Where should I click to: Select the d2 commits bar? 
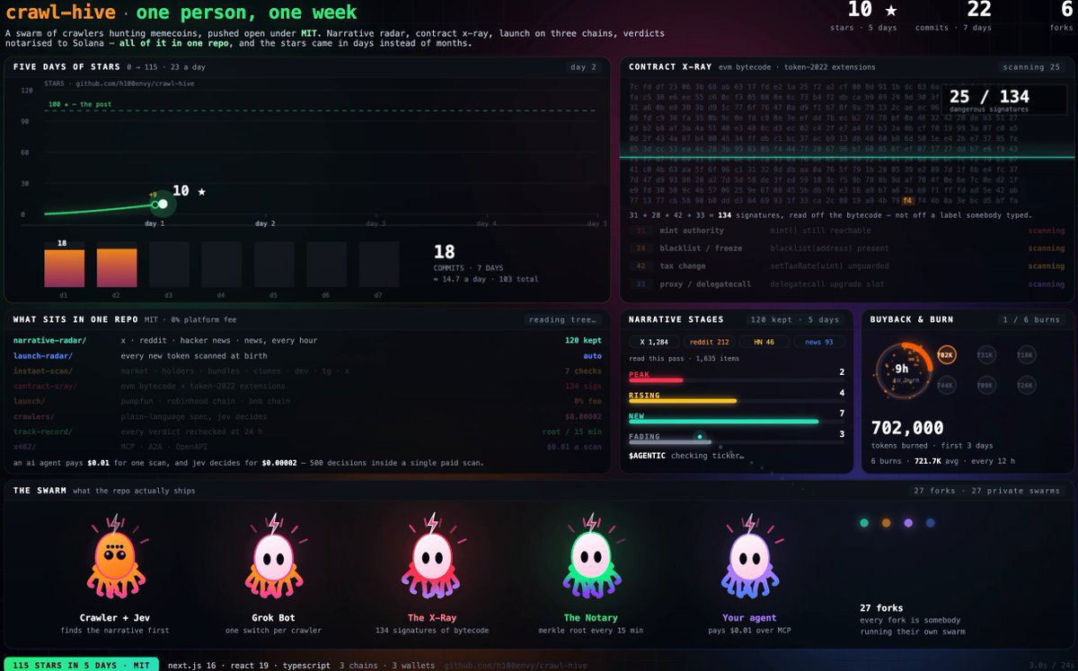click(117, 268)
